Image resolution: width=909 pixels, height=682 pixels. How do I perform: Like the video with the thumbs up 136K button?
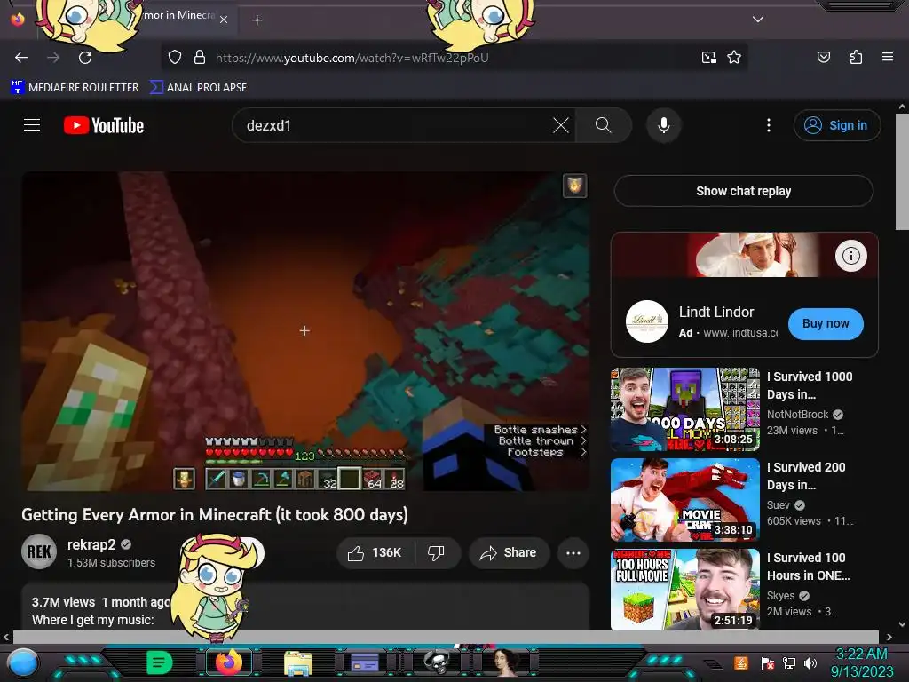pyautogui.click(x=375, y=552)
